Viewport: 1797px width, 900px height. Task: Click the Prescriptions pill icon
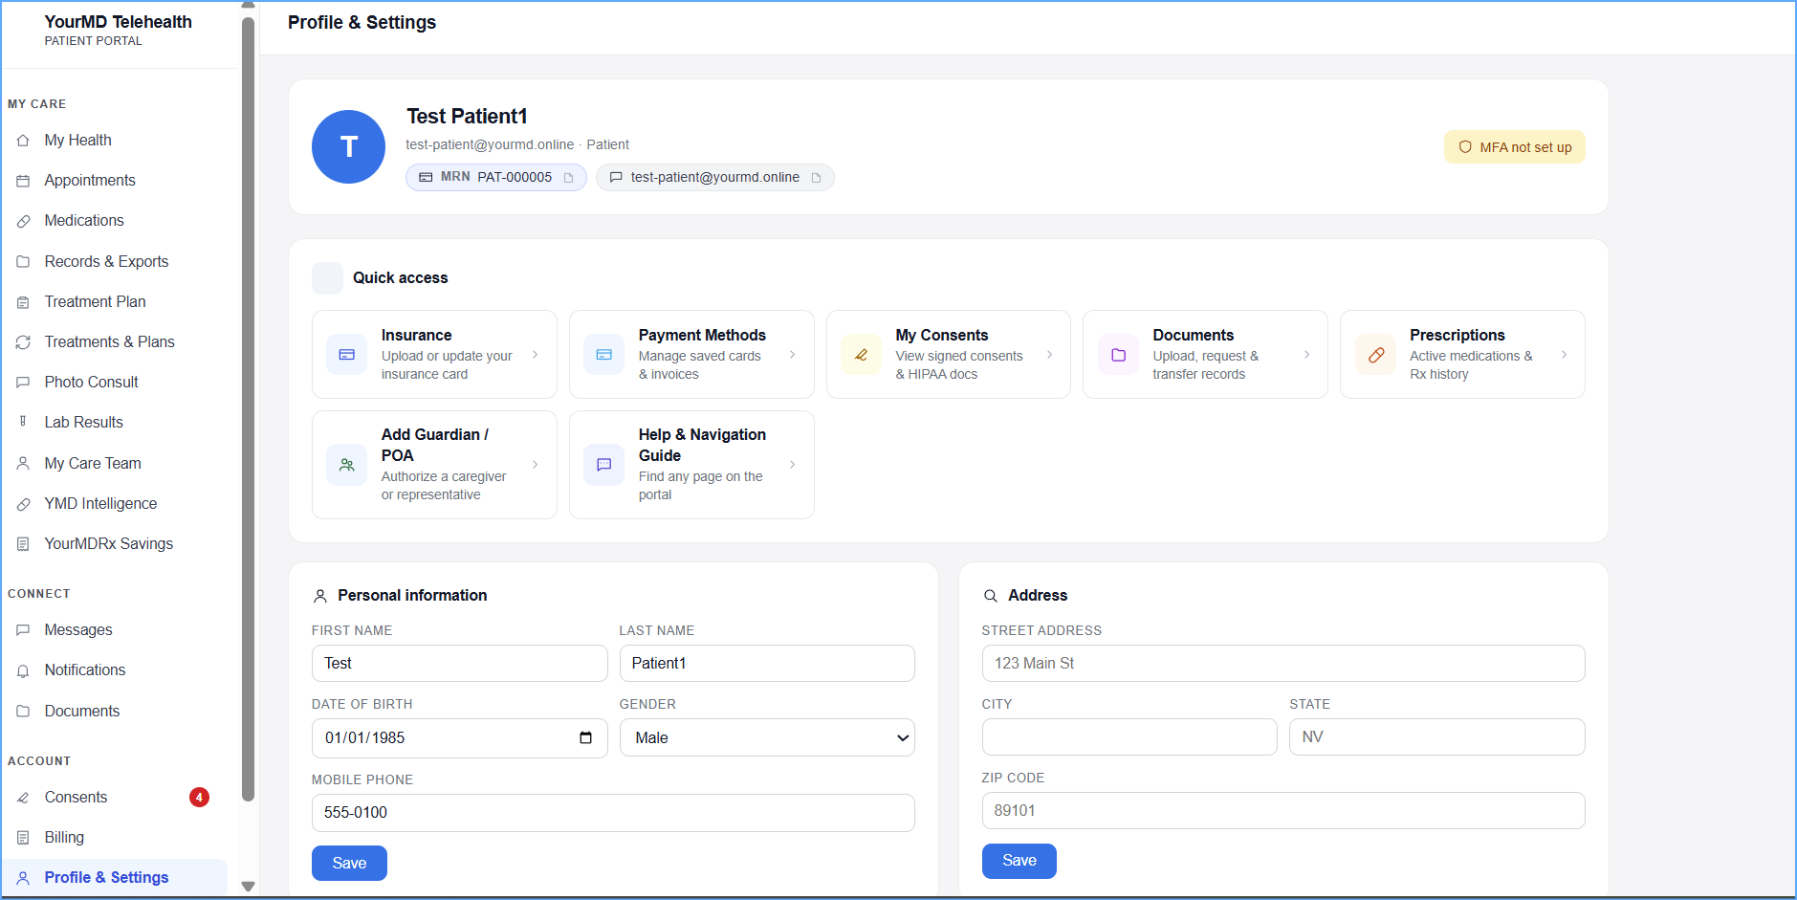point(1376,355)
